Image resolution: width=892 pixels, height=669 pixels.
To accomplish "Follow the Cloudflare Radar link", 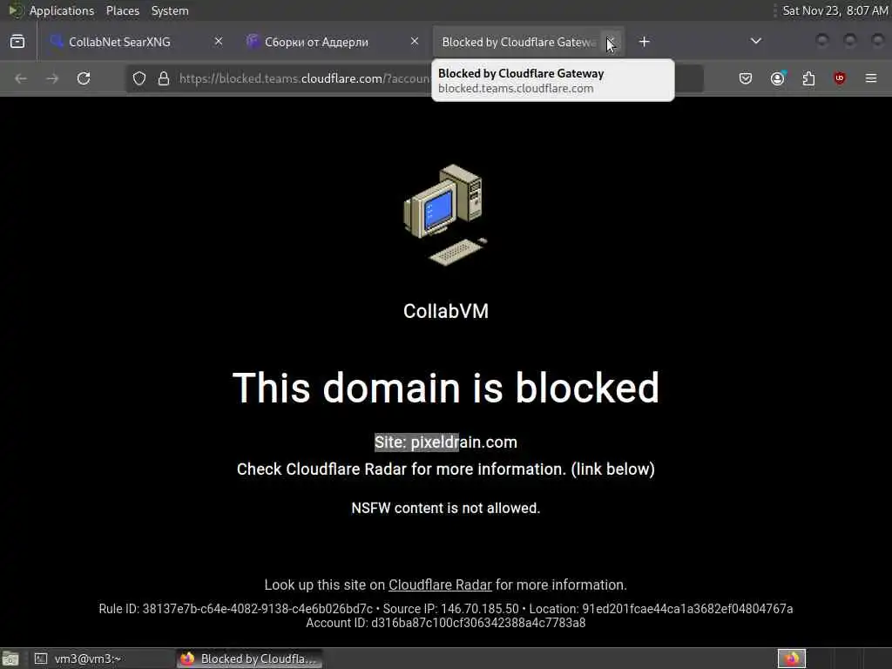I will point(440,585).
